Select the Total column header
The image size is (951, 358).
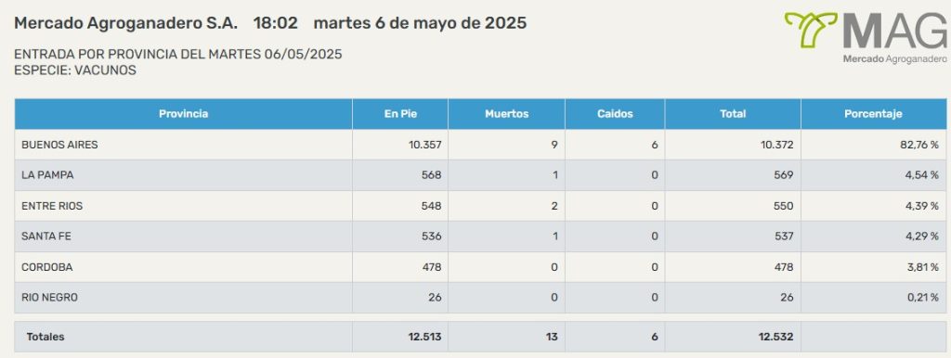[x=733, y=114]
